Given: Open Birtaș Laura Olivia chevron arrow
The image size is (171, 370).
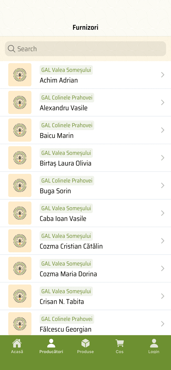Looking at the screenshot, I should [162, 158].
